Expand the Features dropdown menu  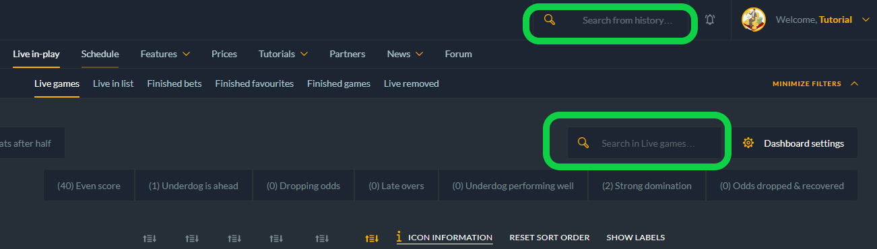pyautogui.click(x=165, y=54)
